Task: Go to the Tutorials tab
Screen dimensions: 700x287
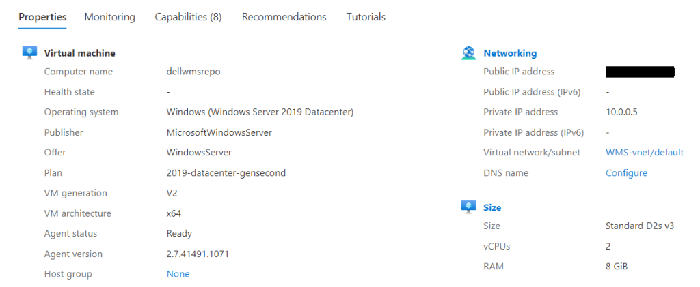Action: point(366,17)
